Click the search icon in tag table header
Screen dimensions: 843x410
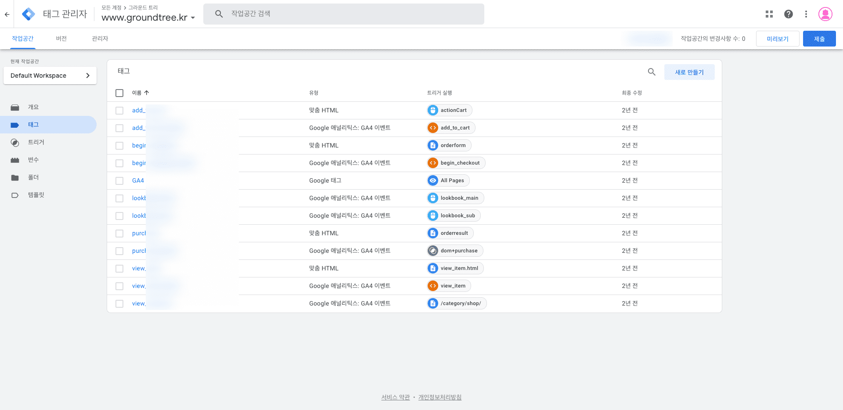(x=652, y=72)
